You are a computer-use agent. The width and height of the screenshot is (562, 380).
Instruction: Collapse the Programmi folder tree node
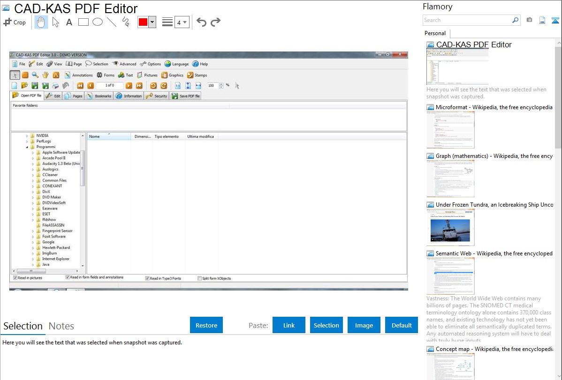[27, 147]
